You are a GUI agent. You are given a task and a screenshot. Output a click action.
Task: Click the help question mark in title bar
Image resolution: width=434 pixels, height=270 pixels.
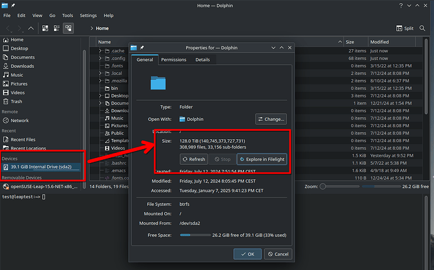pos(401,5)
